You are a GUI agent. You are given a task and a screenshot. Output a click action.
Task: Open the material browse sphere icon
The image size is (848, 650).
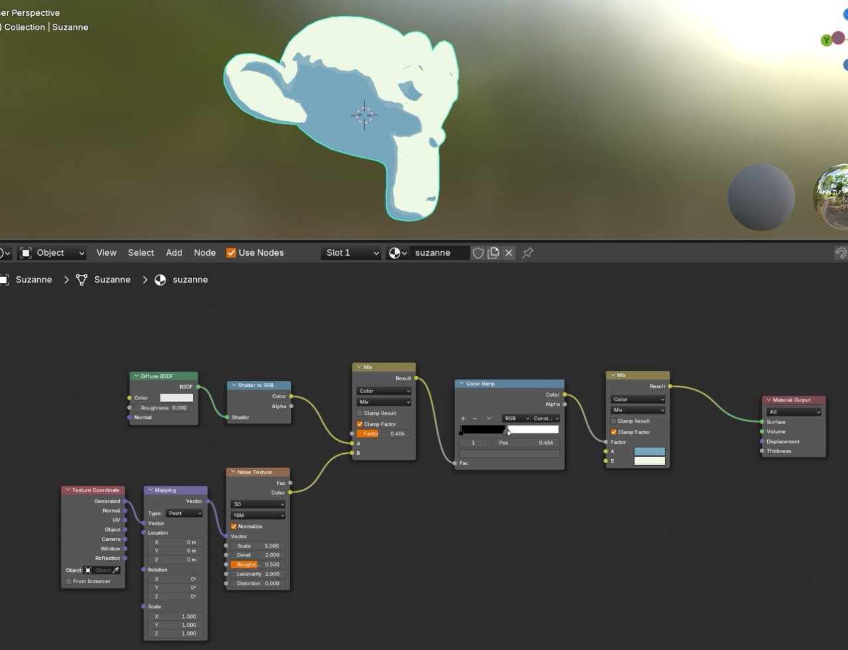(x=397, y=252)
